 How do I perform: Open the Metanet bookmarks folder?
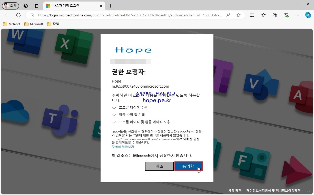pos(12,24)
